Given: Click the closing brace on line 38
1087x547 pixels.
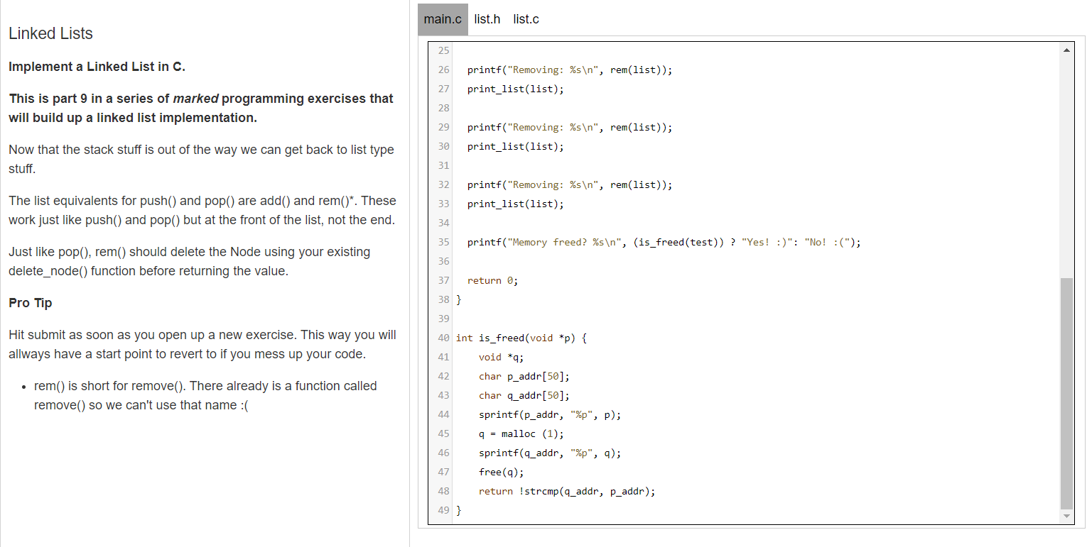Looking at the screenshot, I should point(458,299).
